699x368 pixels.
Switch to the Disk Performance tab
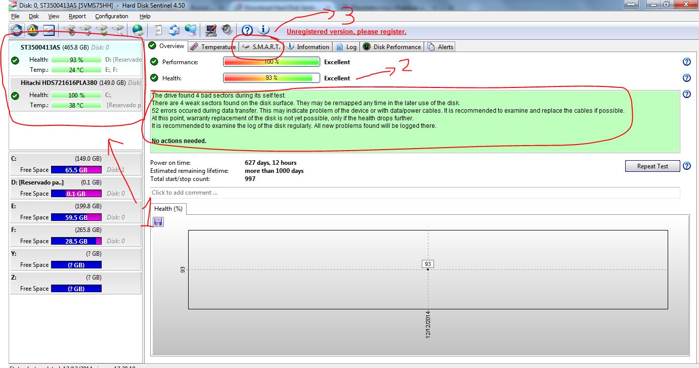click(x=391, y=47)
